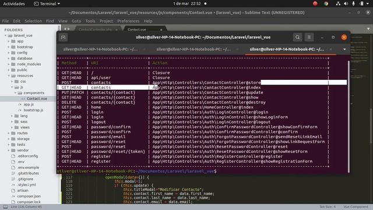Viewport: 373px width, 210px height.
Task: Click Actividades in the top bar
Action: click(14, 3)
